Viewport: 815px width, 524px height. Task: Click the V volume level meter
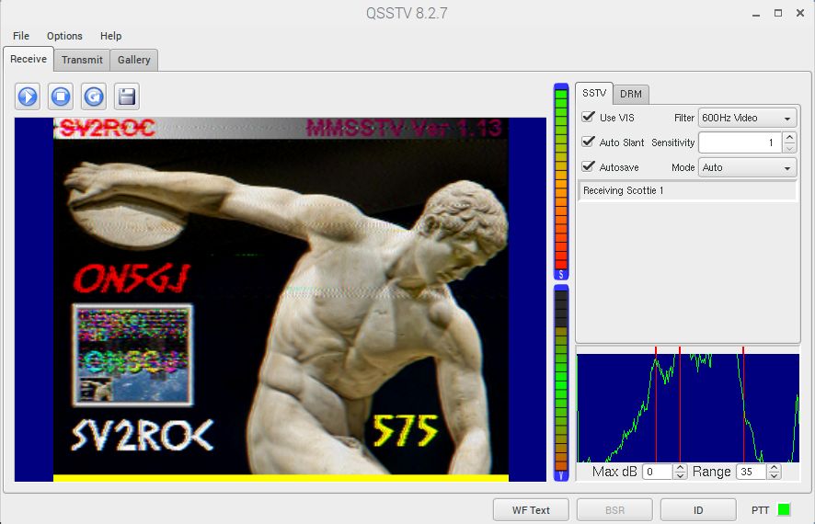(x=561, y=382)
